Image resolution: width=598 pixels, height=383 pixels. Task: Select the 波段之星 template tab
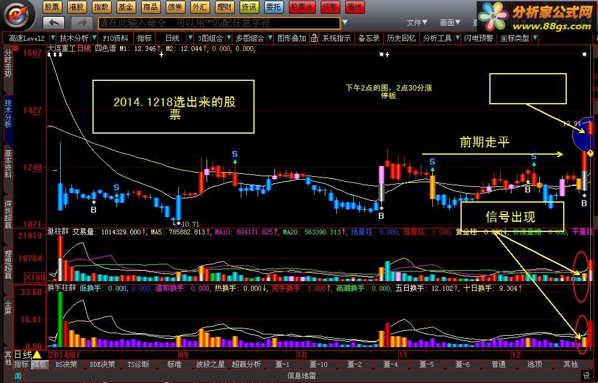(x=210, y=364)
